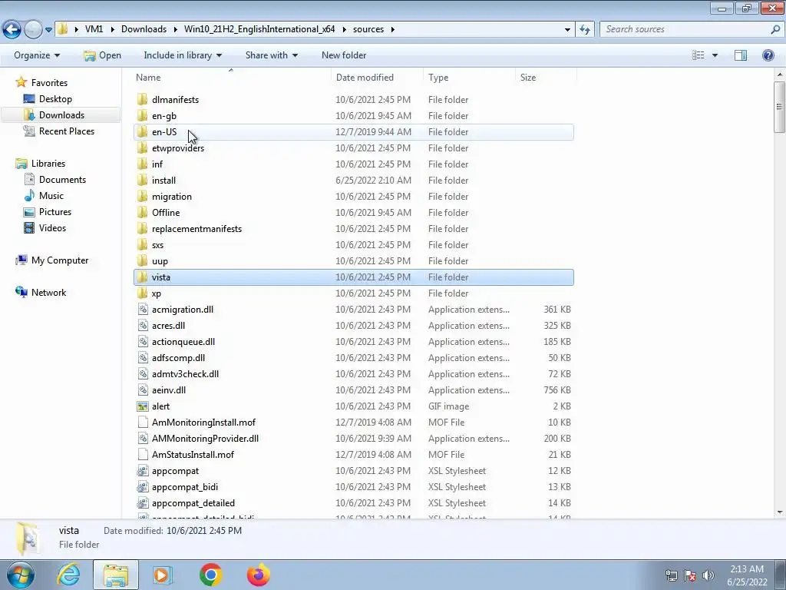
Task: Click the Open toolbar button
Action: pos(102,55)
